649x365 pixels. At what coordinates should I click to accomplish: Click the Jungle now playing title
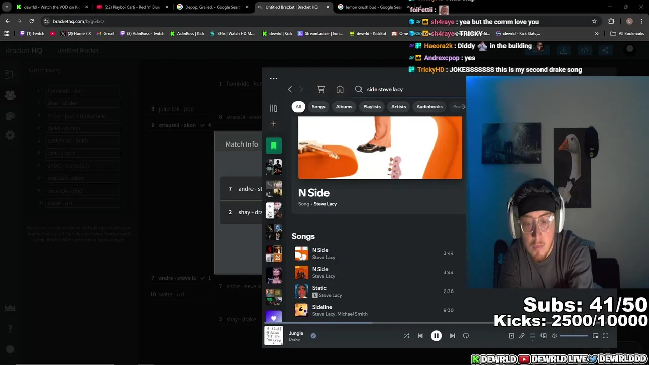296,333
